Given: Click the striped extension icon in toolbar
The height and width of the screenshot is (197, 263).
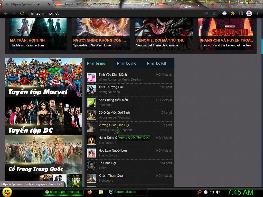Looking at the screenshot, I should click(224, 13).
